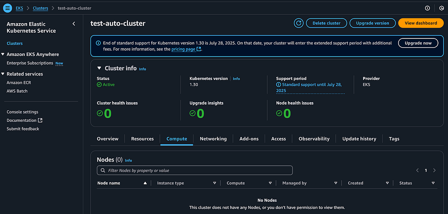This screenshot has height=214, width=448.
Task: Open the pricing page link
Action: (x=186, y=49)
